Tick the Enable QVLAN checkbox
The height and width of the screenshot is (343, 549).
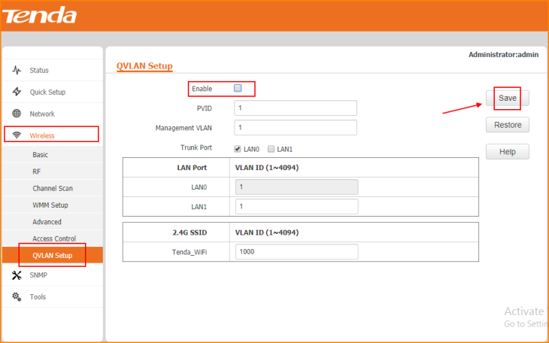coord(238,88)
